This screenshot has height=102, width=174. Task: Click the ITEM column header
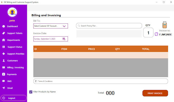tap(64, 49)
